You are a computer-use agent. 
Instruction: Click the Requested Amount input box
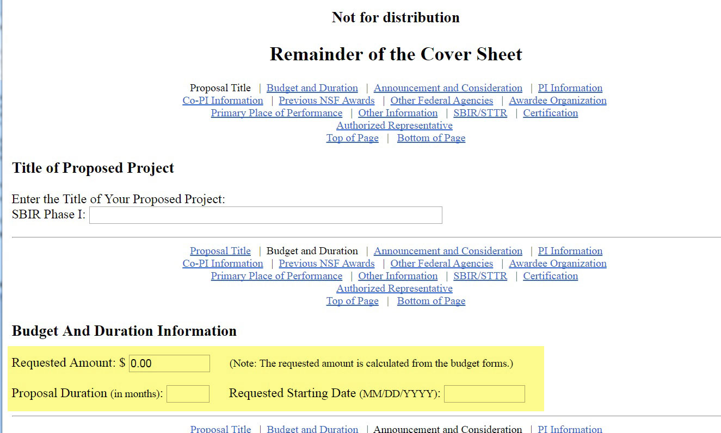pyautogui.click(x=169, y=363)
